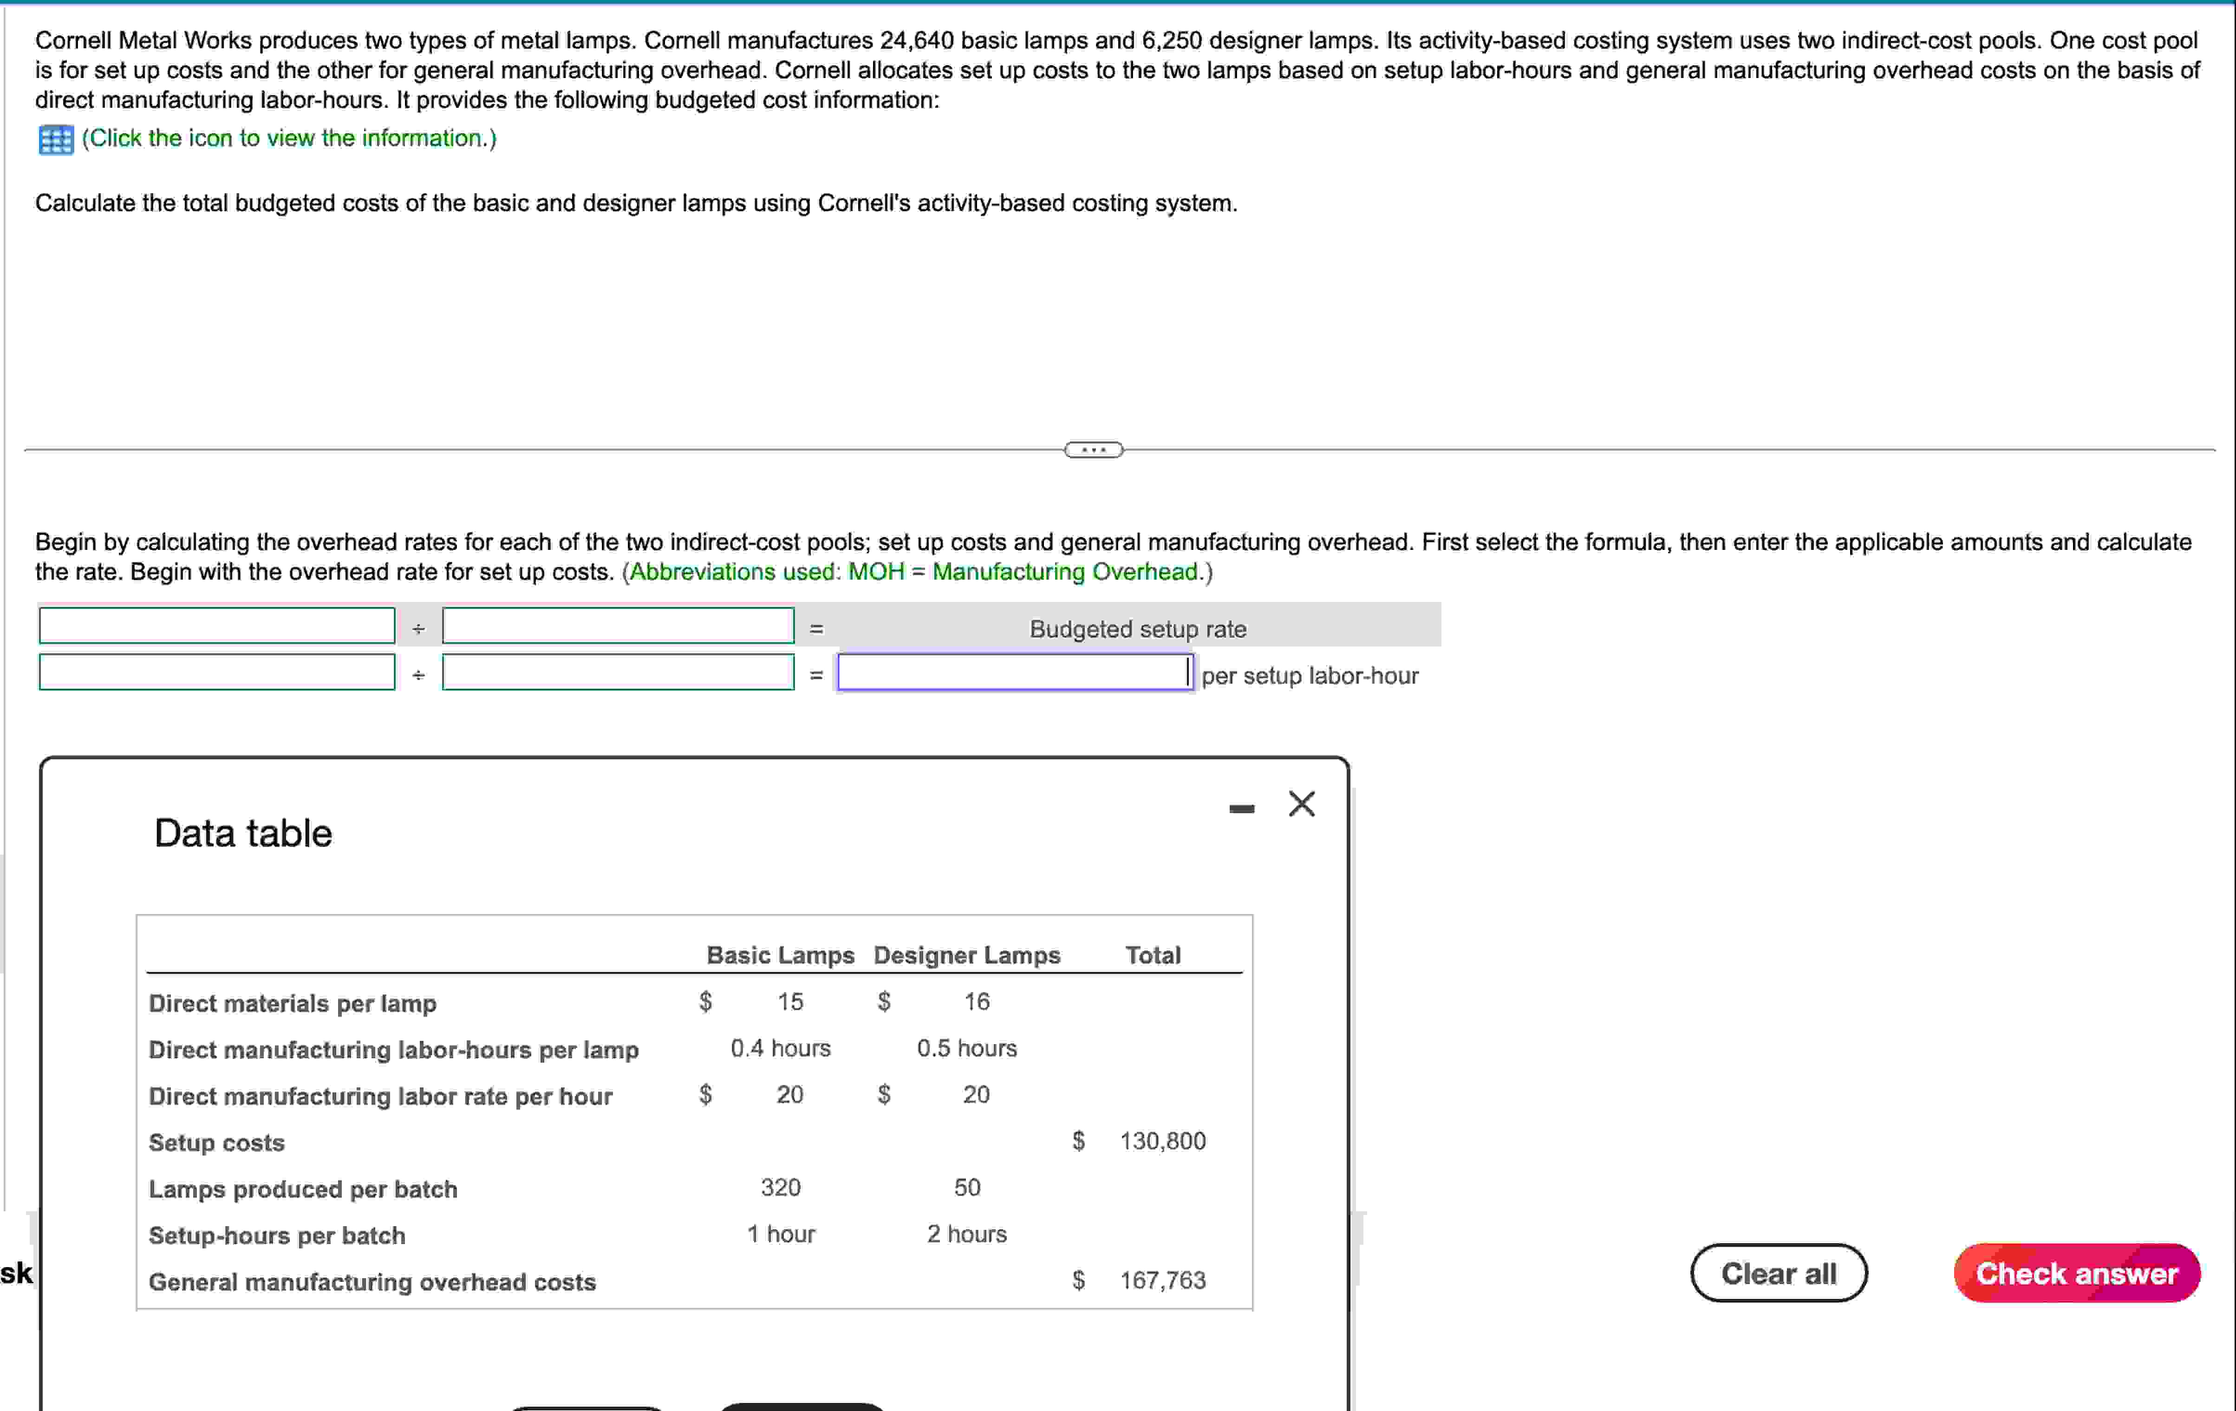The image size is (2236, 1411).
Task: Click the second denominator input field
Action: [618, 672]
